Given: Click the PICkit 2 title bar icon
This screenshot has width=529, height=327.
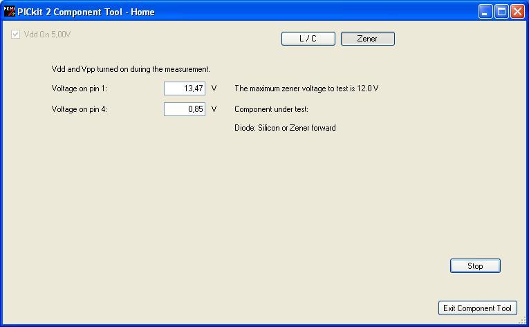Looking at the screenshot, I should pos(10,12).
